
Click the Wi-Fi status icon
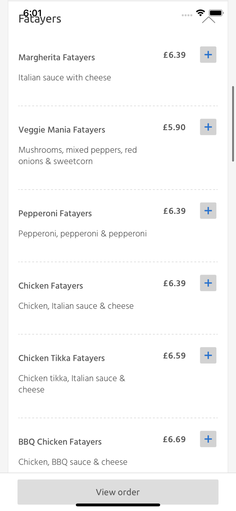click(x=200, y=13)
